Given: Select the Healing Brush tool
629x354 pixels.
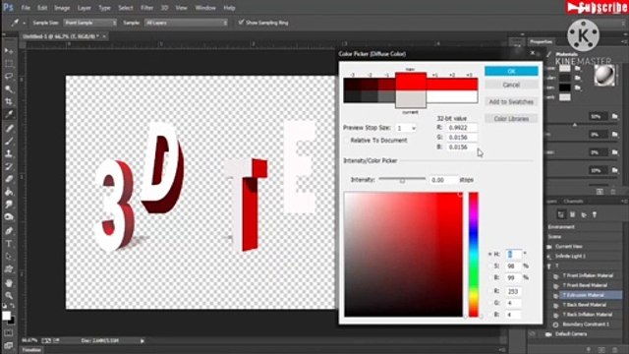Looking at the screenshot, I should click(9, 128).
